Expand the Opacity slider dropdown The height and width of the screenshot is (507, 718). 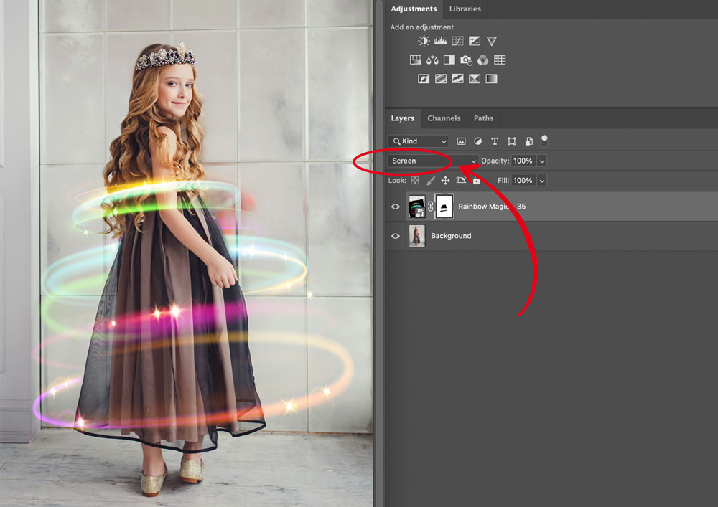(542, 161)
